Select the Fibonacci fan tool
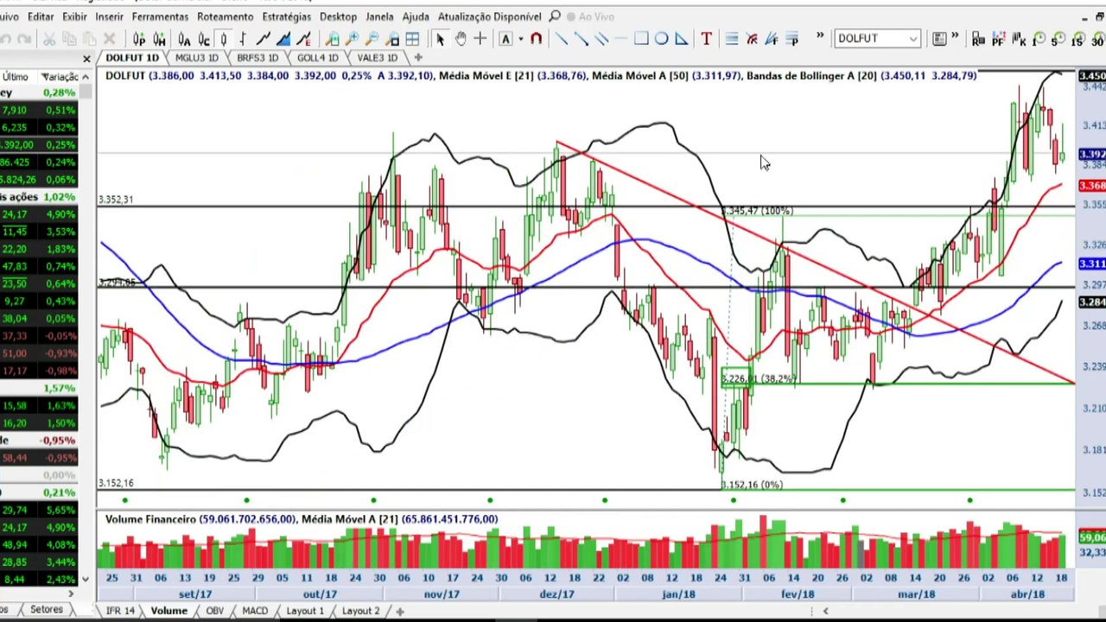Screen dimensions: 1106x622 (772, 39)
